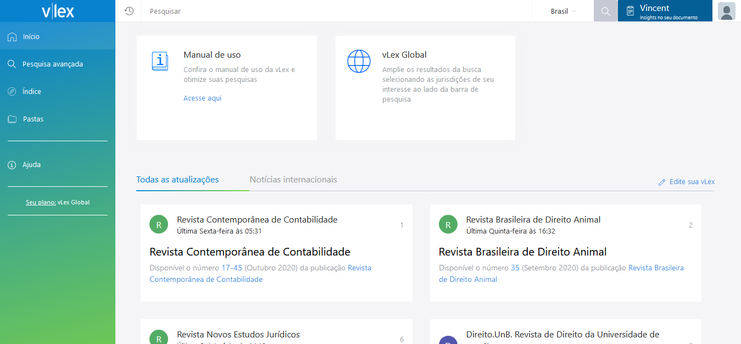Click the number 6 on Novos Estudos card
Image resolution: width=741 pixels, height=344 pixels.
[x=402, y=340]
